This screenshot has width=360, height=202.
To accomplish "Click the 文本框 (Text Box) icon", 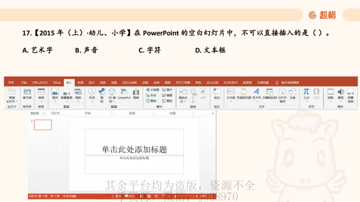I will [x=231, y=92].
